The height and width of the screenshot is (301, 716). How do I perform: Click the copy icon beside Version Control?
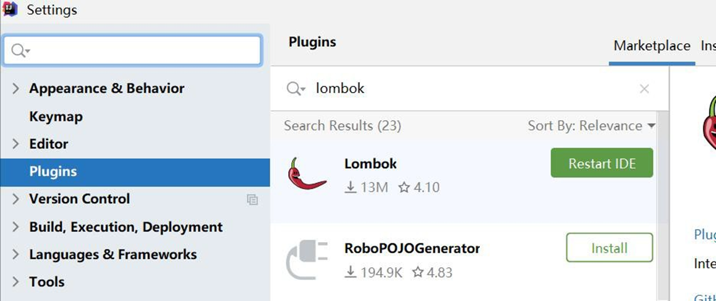(x=252, y=200)
